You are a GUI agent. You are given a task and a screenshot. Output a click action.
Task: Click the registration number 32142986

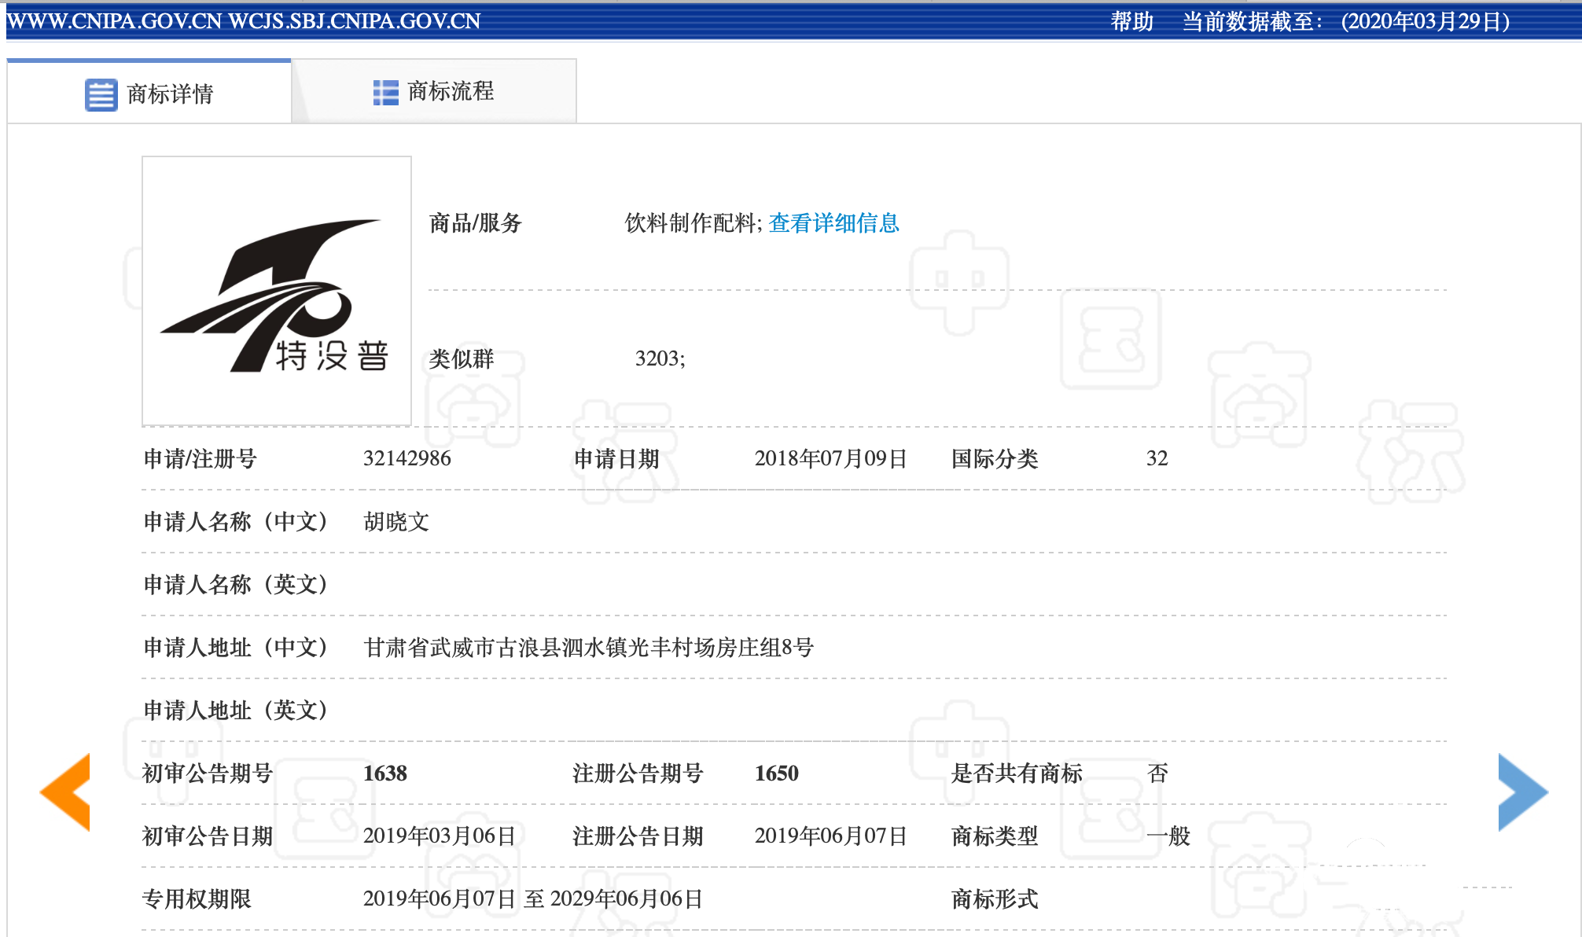click(407, 458)
